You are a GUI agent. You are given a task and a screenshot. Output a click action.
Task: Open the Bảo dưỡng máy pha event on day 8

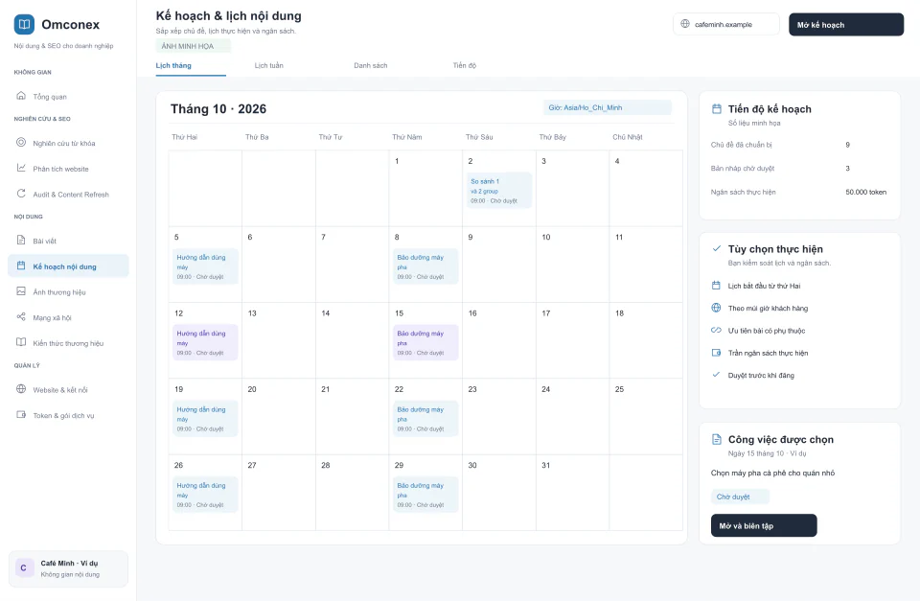[425, 266]
